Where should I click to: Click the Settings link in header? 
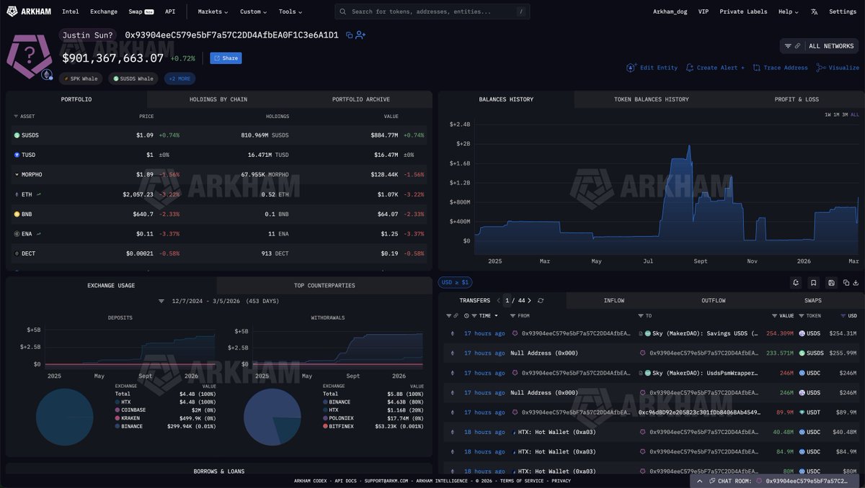point(843,12)
